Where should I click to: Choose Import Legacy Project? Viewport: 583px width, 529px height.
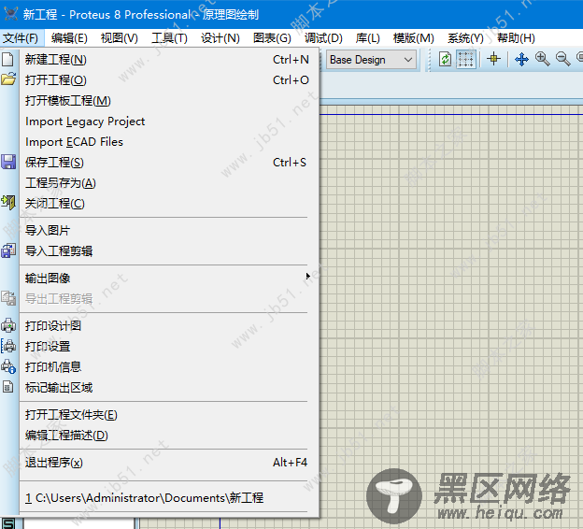[169, 122]
